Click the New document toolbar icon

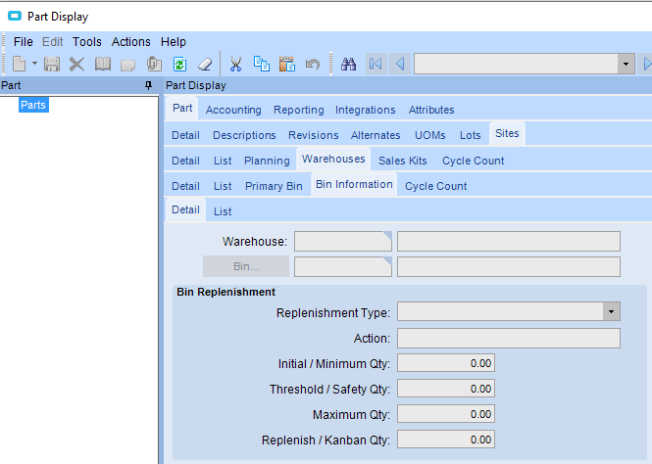(20, 64)
